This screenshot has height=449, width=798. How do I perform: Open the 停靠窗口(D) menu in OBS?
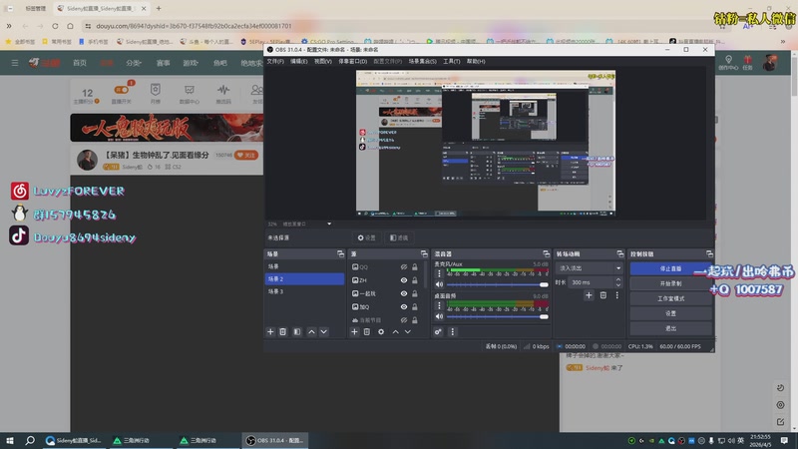click(x=353, y=61)
